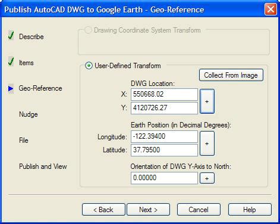Close the Geo-Reference dialog window
This screenshot has height=224, width=280.
tap(270, 9)
